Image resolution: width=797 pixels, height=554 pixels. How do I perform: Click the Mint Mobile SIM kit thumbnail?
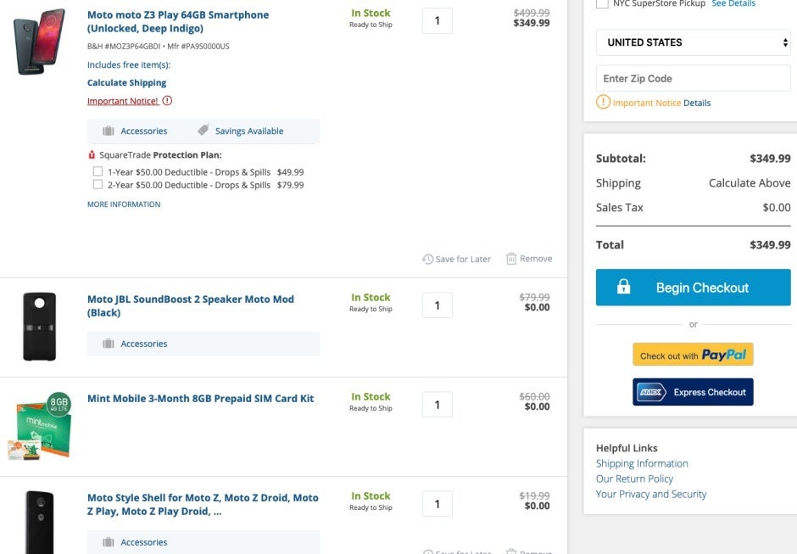coord(40,426)
